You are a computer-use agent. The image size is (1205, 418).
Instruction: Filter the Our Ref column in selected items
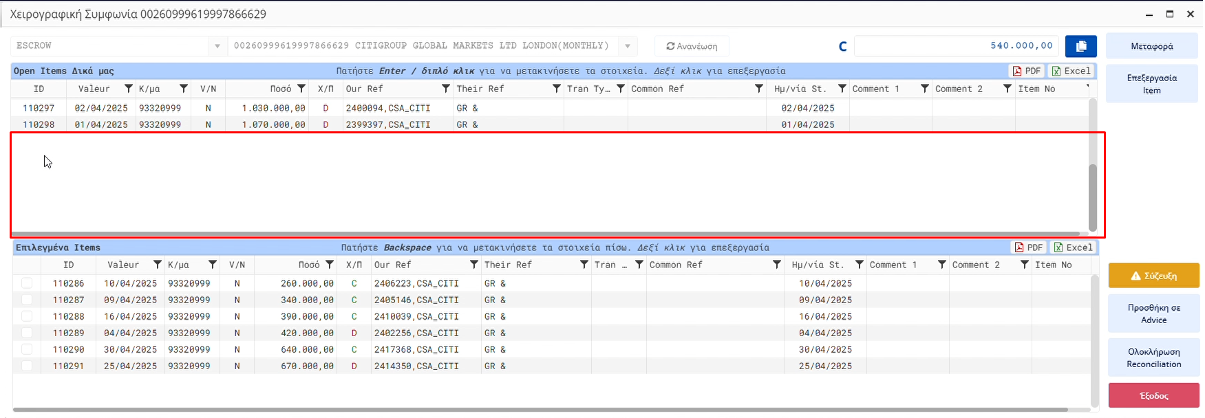pyautogui.click(x=473, y=265)
